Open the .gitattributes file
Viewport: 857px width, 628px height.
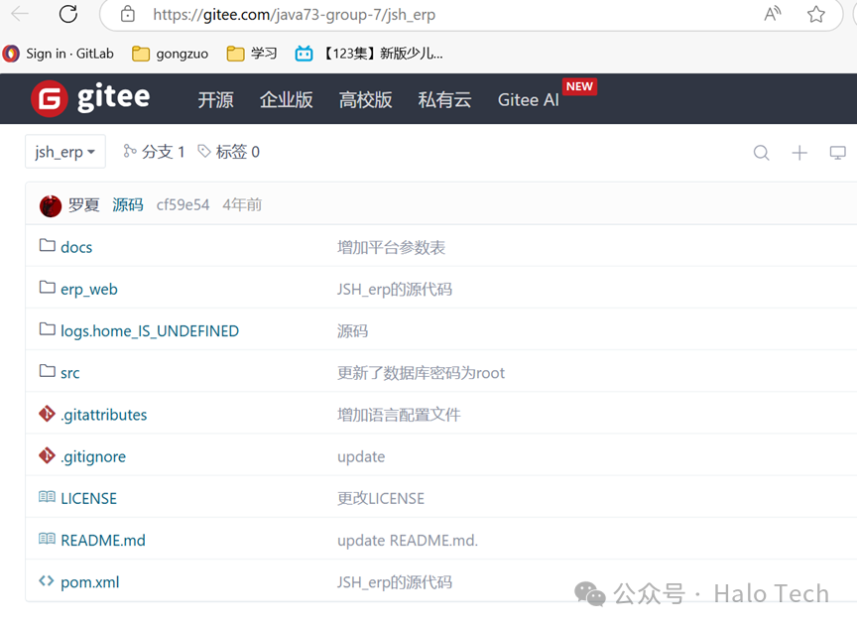tap(104, 415)
